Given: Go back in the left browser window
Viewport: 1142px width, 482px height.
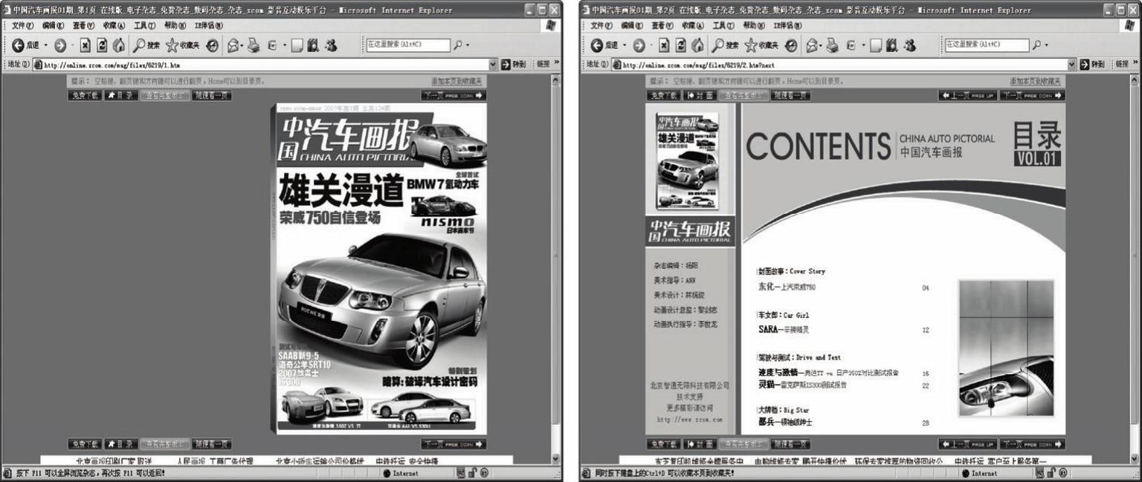Looking at the screenshot, I should (x=25, y=45).
